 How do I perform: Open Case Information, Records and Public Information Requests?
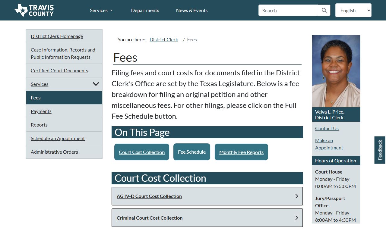coord(63,53)
